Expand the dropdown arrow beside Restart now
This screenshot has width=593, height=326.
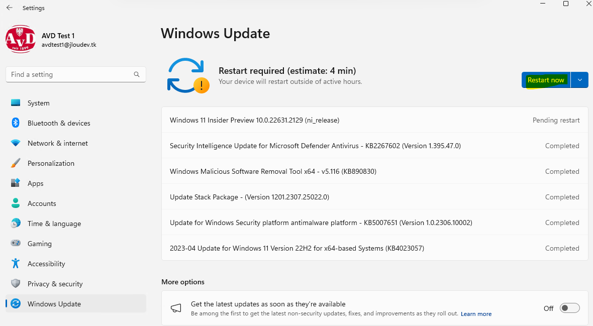point(580,80)
